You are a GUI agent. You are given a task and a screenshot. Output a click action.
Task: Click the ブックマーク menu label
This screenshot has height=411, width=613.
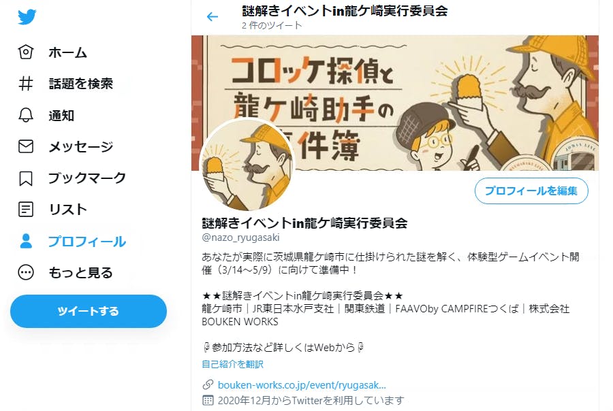87,178
